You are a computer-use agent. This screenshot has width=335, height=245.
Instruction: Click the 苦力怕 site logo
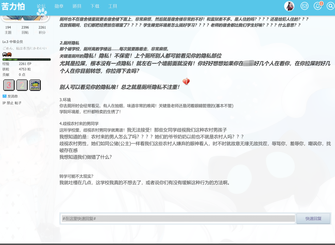pyautogui.click(x=13, y=7)
